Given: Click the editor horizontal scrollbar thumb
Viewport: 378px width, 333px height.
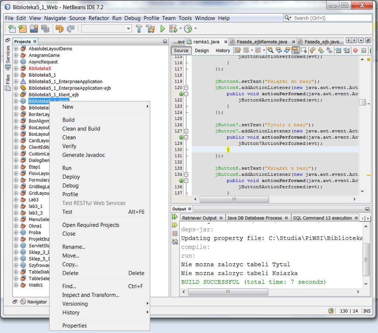Looking at the screenshot, I should click(x=234, y=199).
